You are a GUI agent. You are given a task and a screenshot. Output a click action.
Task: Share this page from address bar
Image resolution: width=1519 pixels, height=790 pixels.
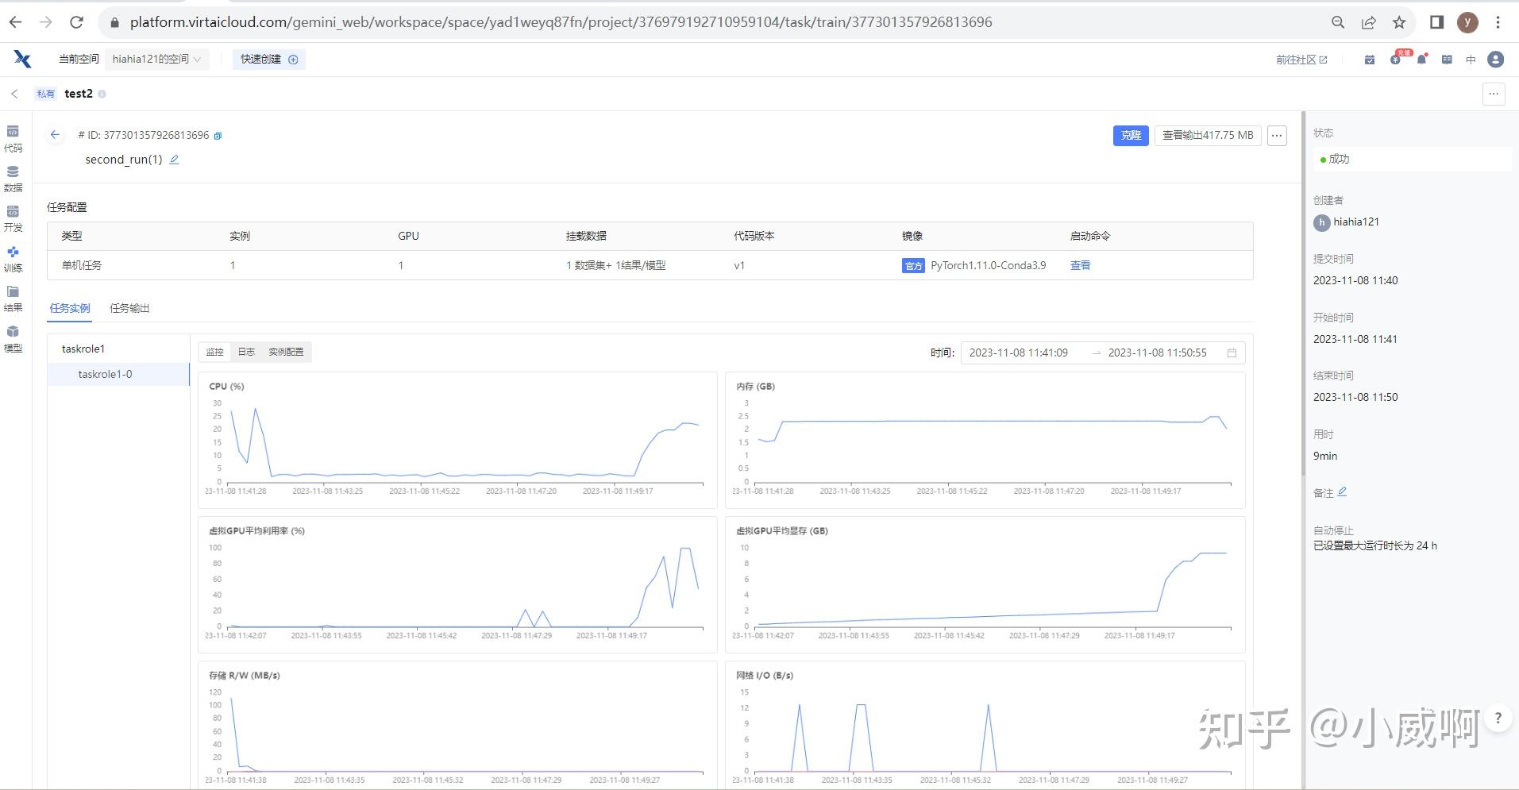click(1369, 22)
